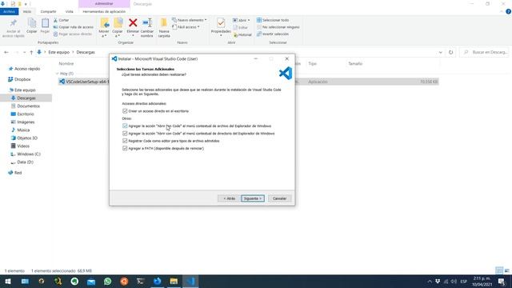The height and width of the screenshot is (288, 512).
Task: Sort by the Tamaño column header
Action: tap(355, 64)
